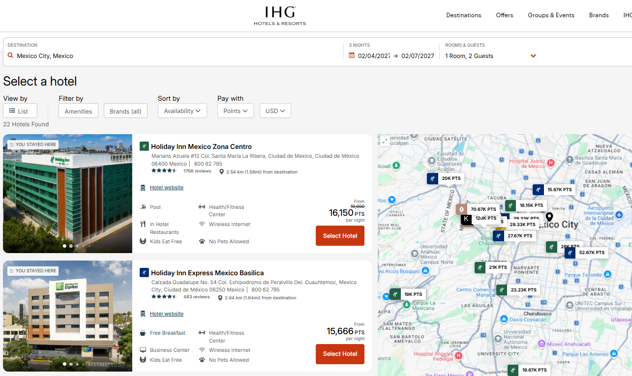Click the 1768 reviews text

pyautogui.click(x=197, y=171)
